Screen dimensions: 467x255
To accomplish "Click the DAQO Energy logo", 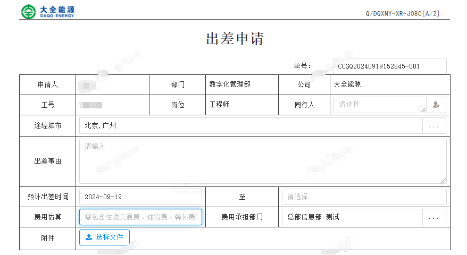I will point(48,12).
